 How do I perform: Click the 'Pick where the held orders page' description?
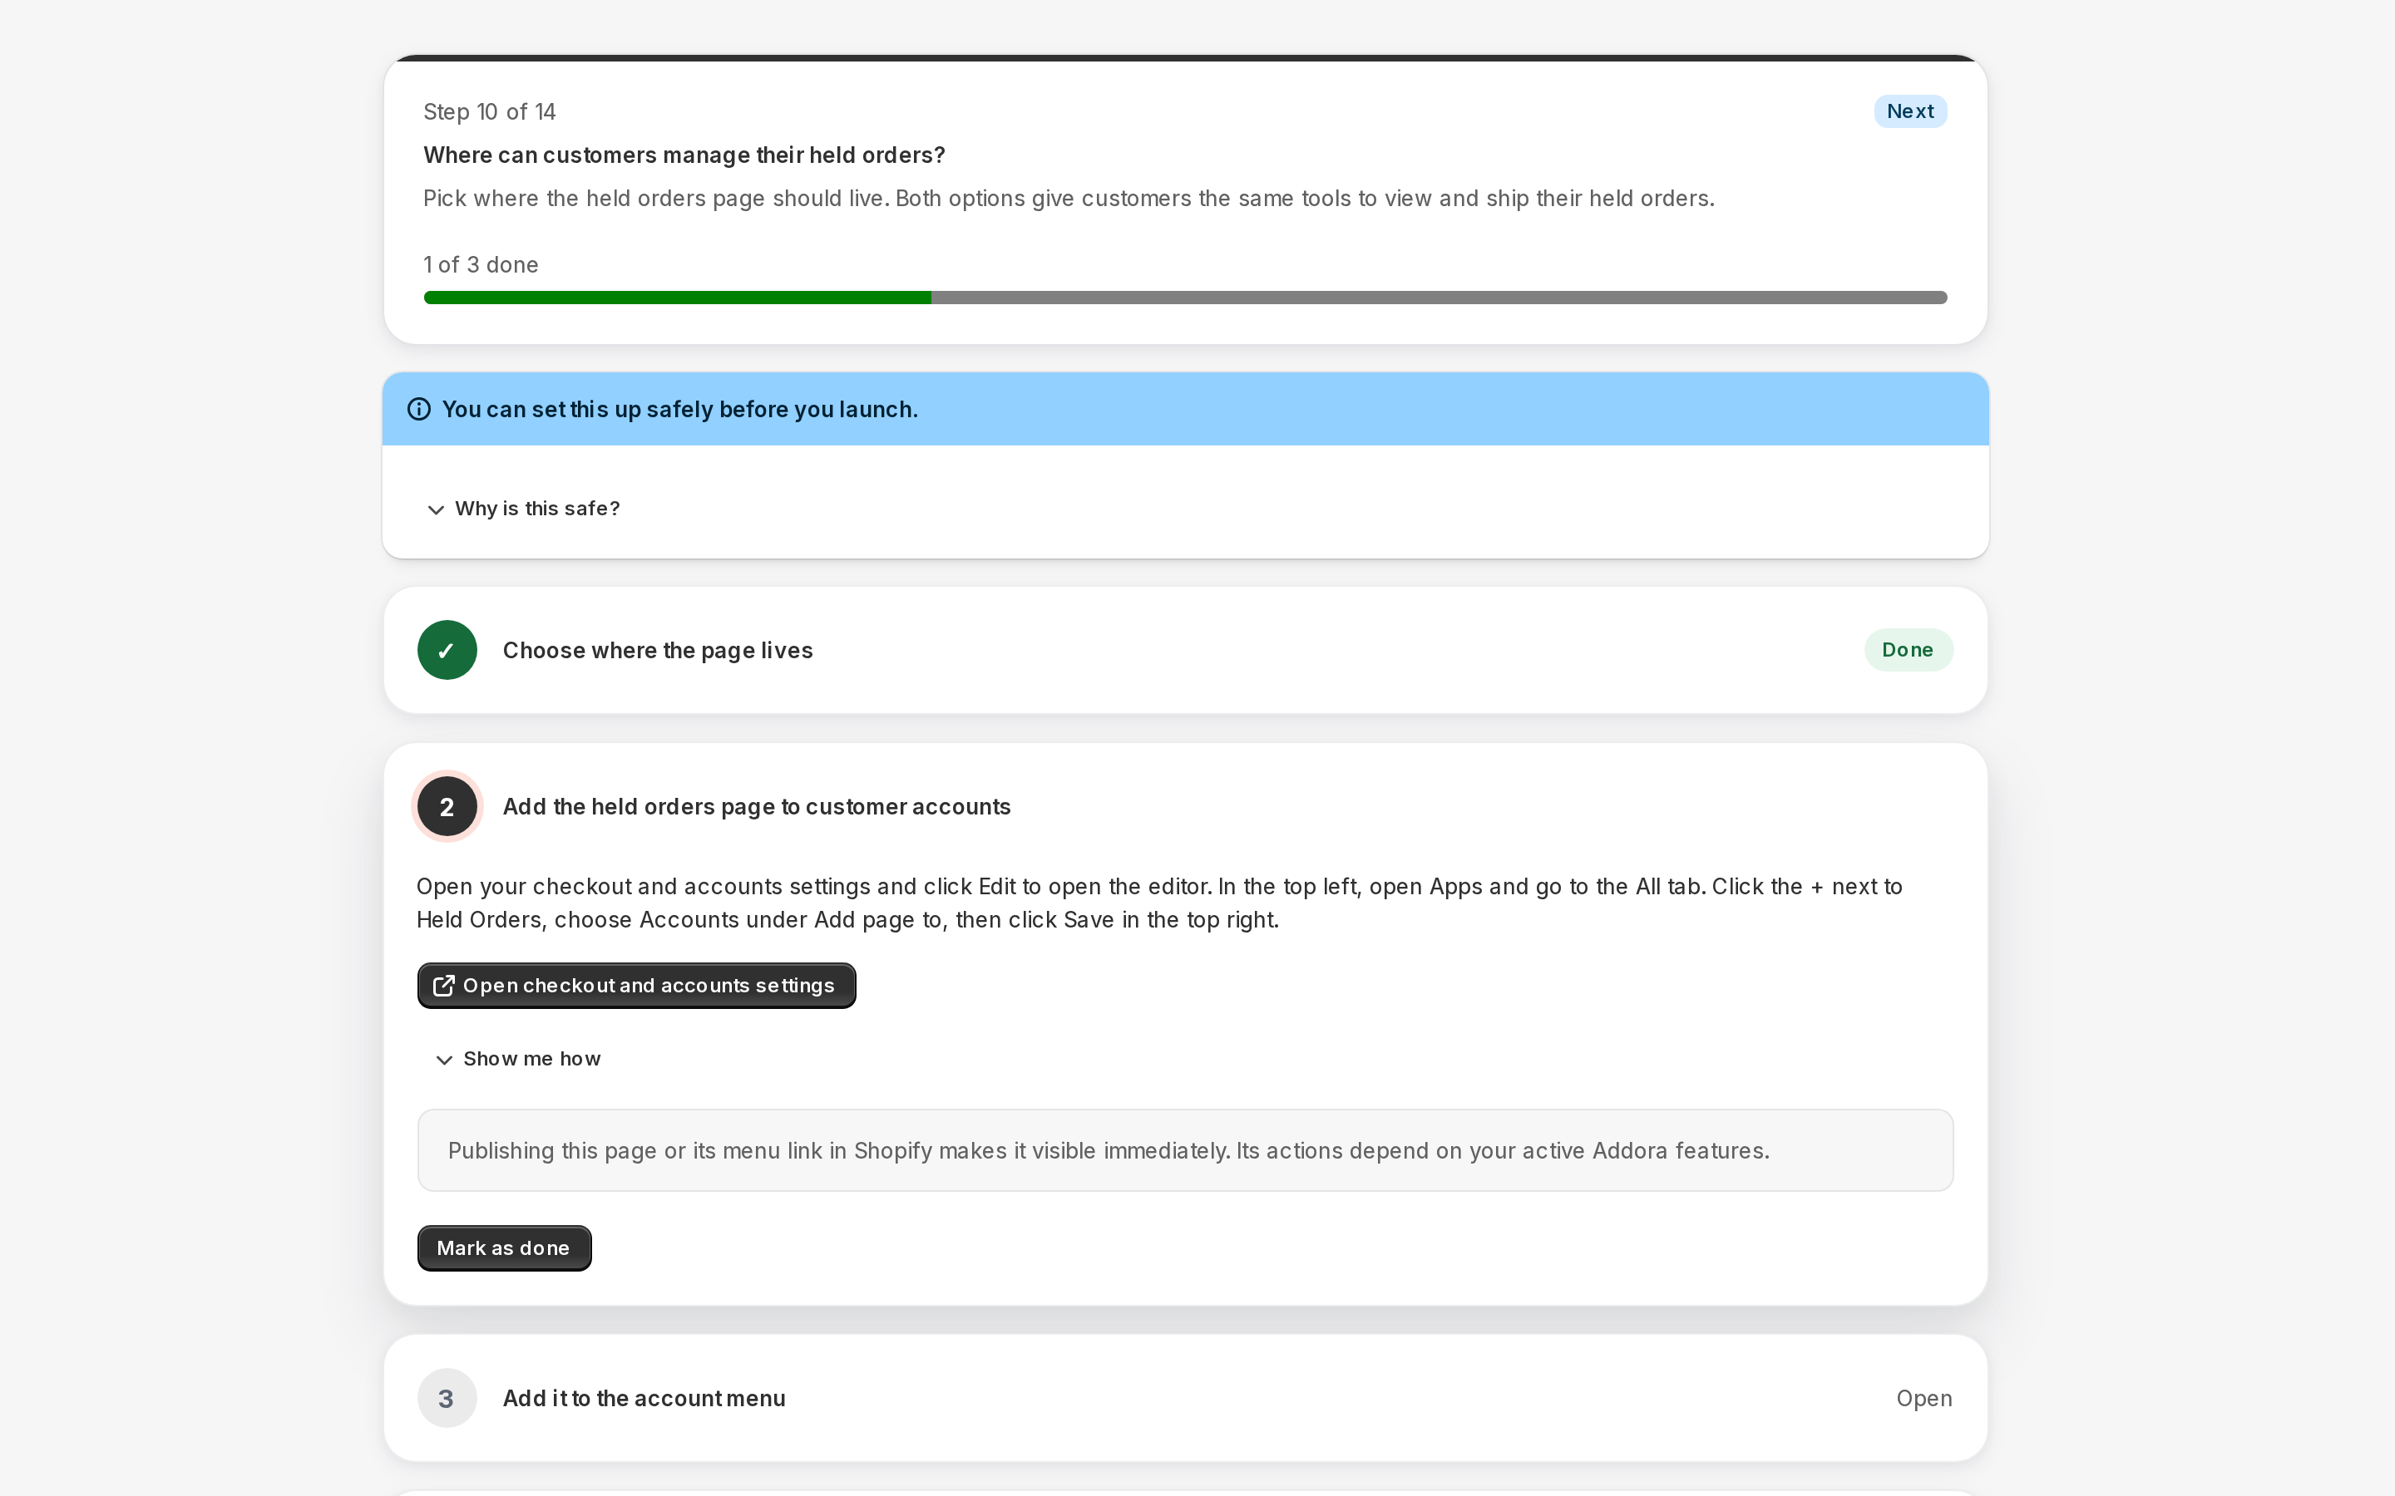coord(1068,198)
